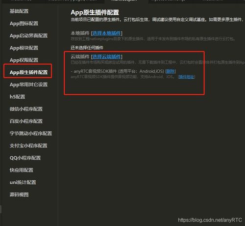This screenshot has width=245, height=226.
Task: Open App常用其它设置
Action: coord(28,85)
